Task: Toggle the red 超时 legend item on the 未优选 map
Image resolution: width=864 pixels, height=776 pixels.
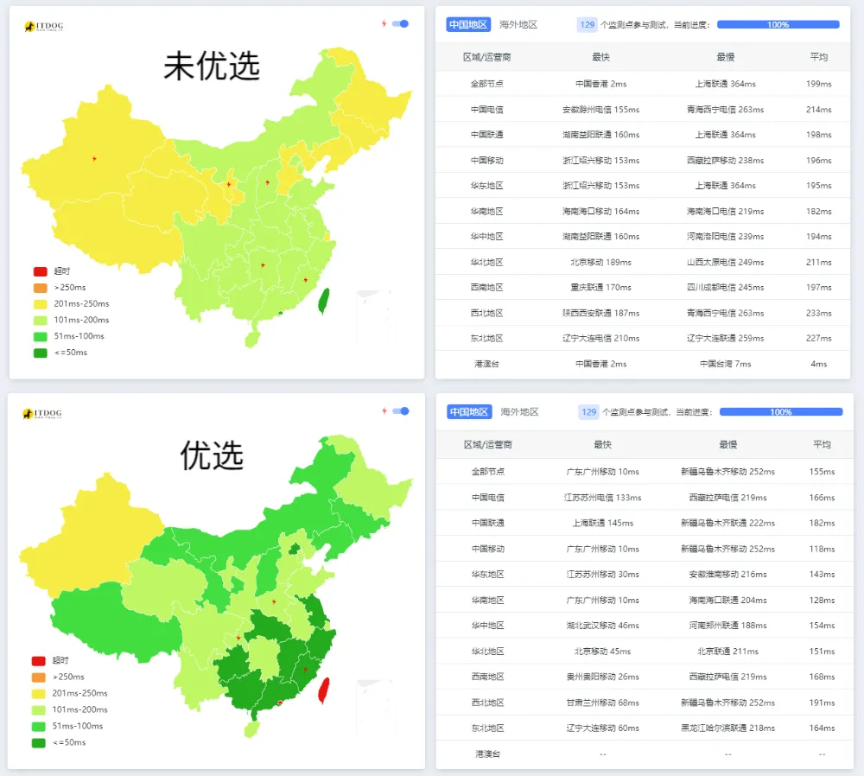Action: [40, 271]
